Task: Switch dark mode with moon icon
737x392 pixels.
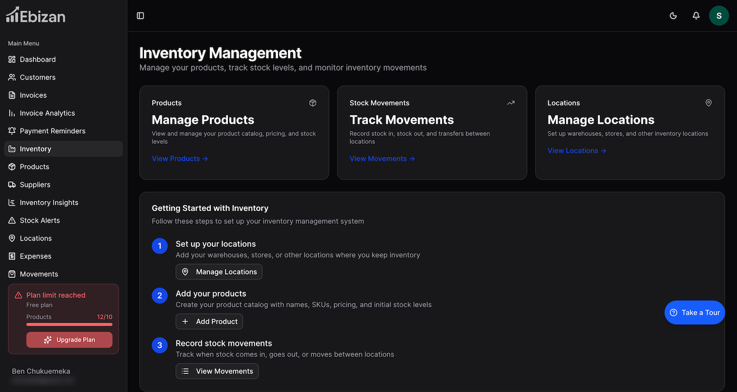Action: tap(673, 16)
